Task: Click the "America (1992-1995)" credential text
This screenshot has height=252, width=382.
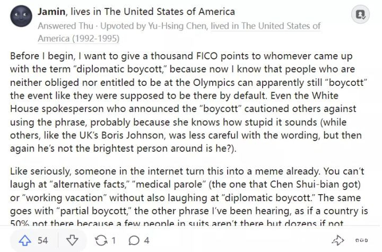Action: point(79,38)
